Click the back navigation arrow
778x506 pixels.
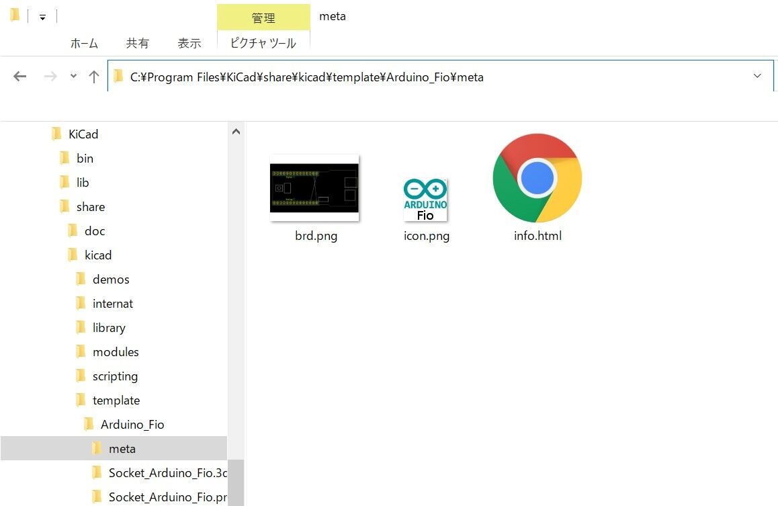[19, 75]
